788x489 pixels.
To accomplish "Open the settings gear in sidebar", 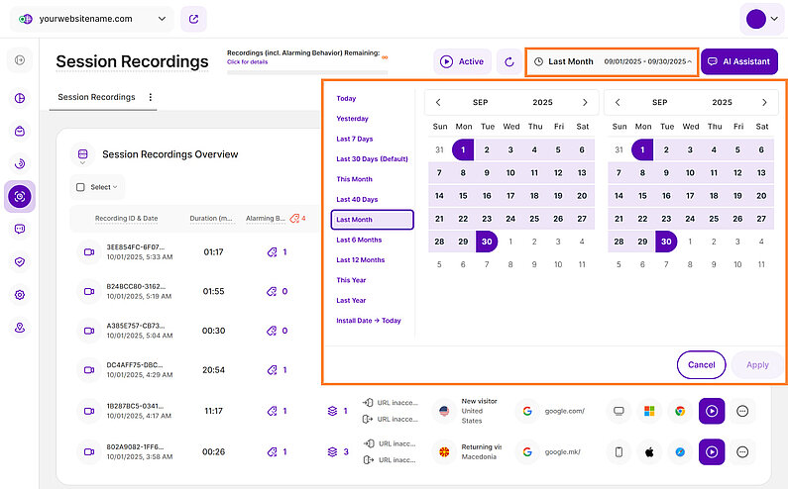I will [20, 295].
